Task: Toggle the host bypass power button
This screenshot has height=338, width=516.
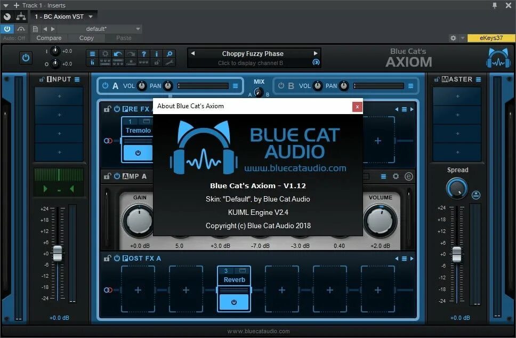Action: [7, 29]
